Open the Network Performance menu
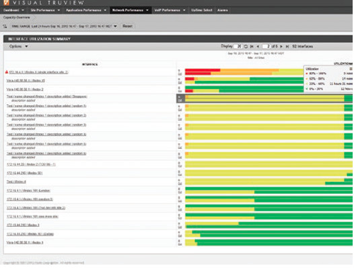Screen dimensions: 354x268 click(128, 10)
